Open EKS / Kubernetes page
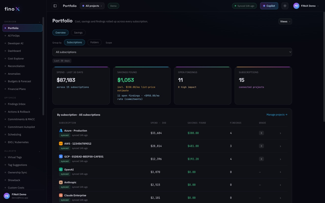The width and height of the screenshot is (325, 203). pos(22,142)
